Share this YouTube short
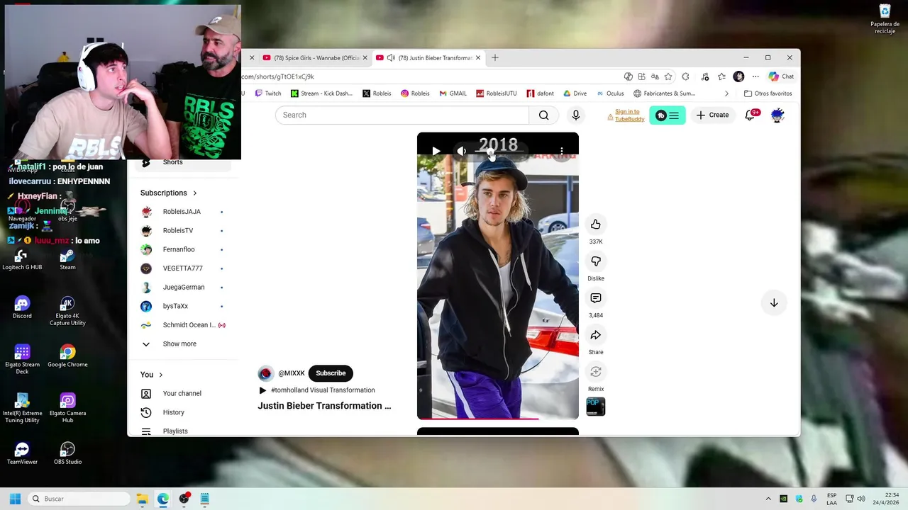 [596, 335]
